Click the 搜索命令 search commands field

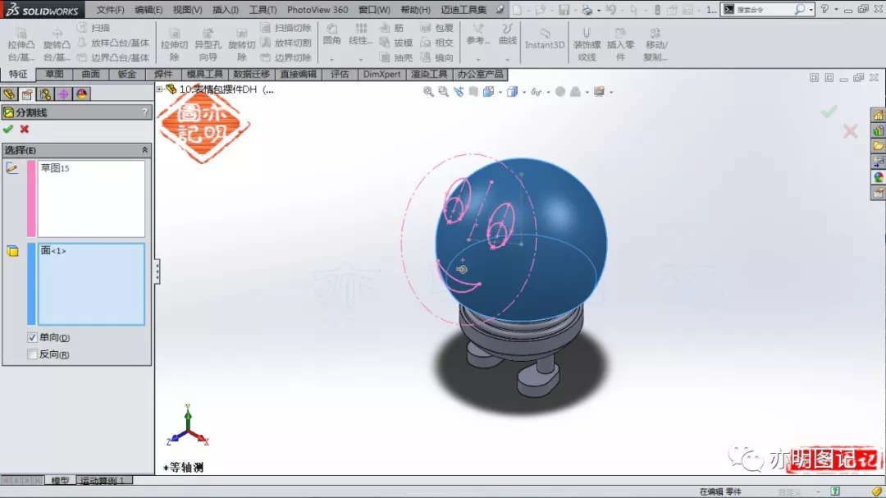pos(764,10)
